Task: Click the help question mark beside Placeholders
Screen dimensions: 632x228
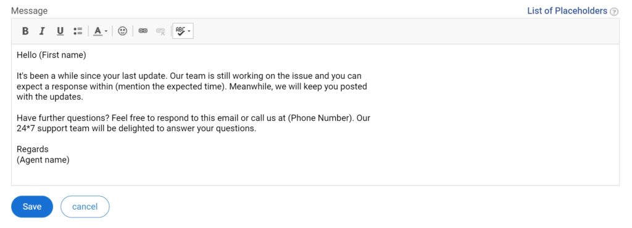Action: pos(614,12)
